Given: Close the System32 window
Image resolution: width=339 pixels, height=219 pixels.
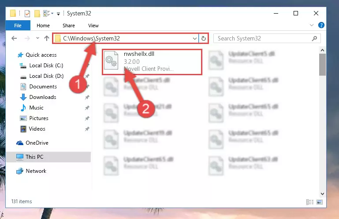Looking at the screenshot, I should (316, 13).
